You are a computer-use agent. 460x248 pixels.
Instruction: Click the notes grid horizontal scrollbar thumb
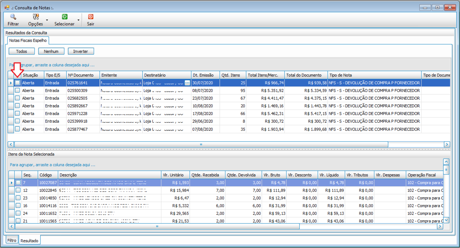(201, 144)
